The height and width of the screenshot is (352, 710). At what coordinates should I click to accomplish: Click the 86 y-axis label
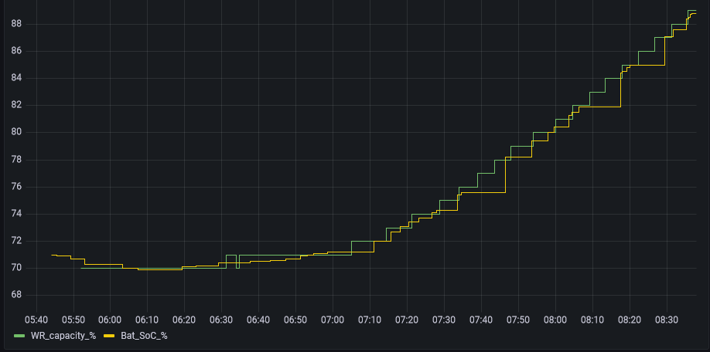click(x=17, y=51)
